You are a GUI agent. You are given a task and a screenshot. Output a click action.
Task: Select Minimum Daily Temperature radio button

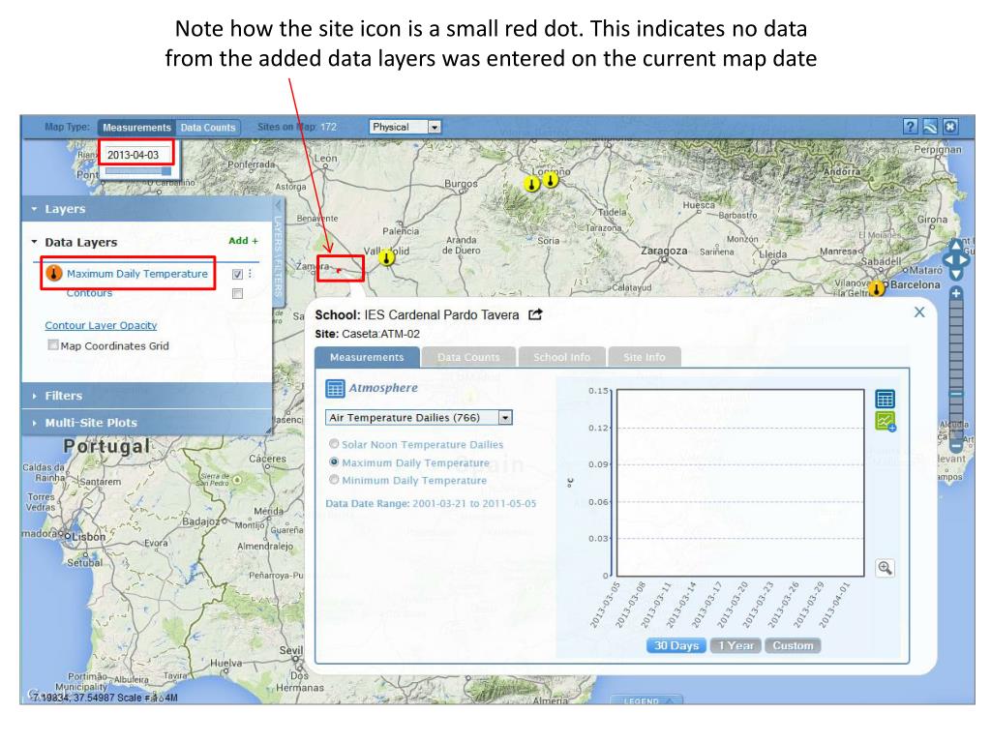334,480
